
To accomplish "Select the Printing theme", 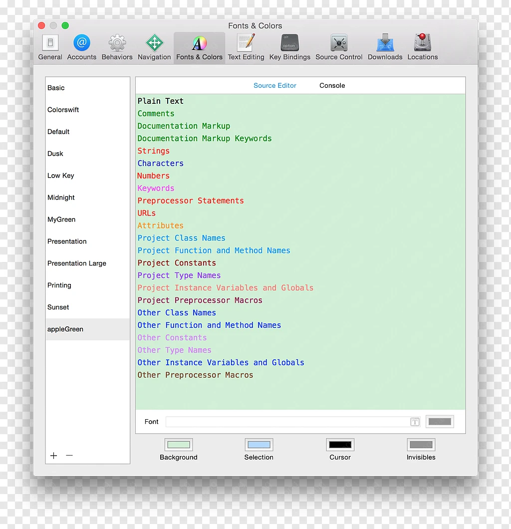I will (x=88, y=285).
